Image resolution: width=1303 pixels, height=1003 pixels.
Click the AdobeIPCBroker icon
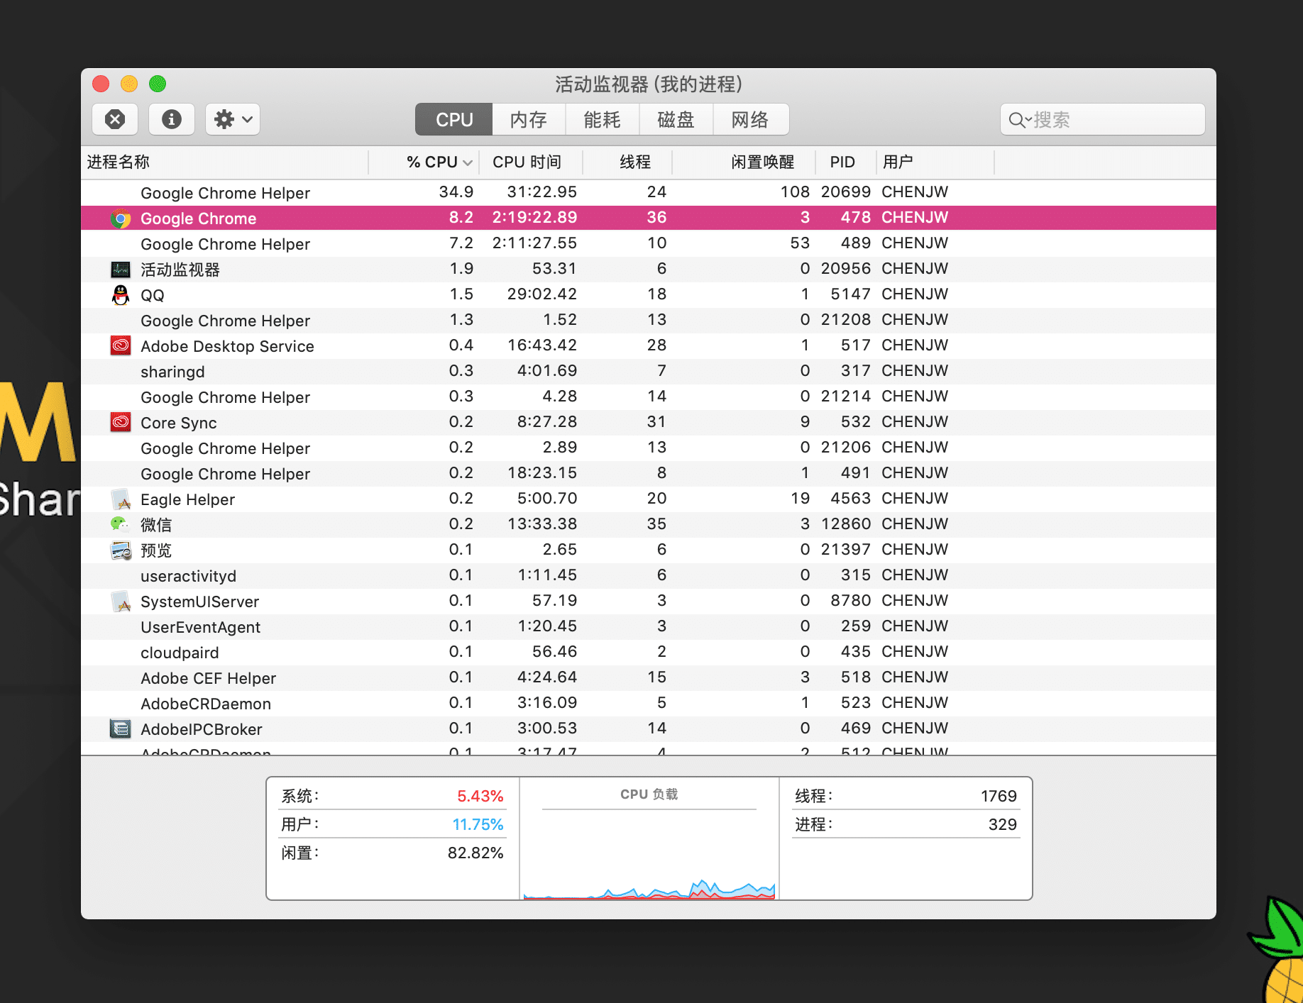pos(121,729)
